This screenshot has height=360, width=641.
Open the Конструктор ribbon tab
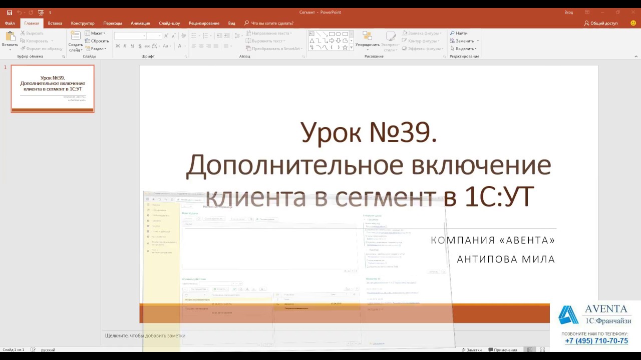click(x=83, y=23)
